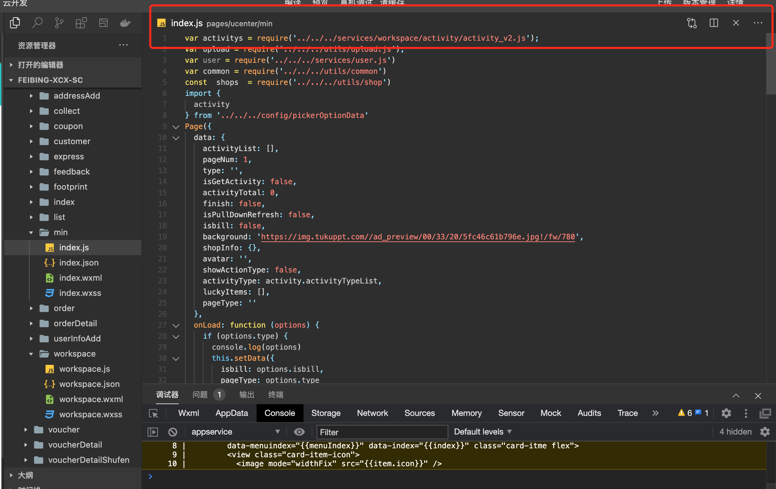Click the Extensions sidebar icon
The width and height of the screenshot is (776, 489).
point(81,23)
